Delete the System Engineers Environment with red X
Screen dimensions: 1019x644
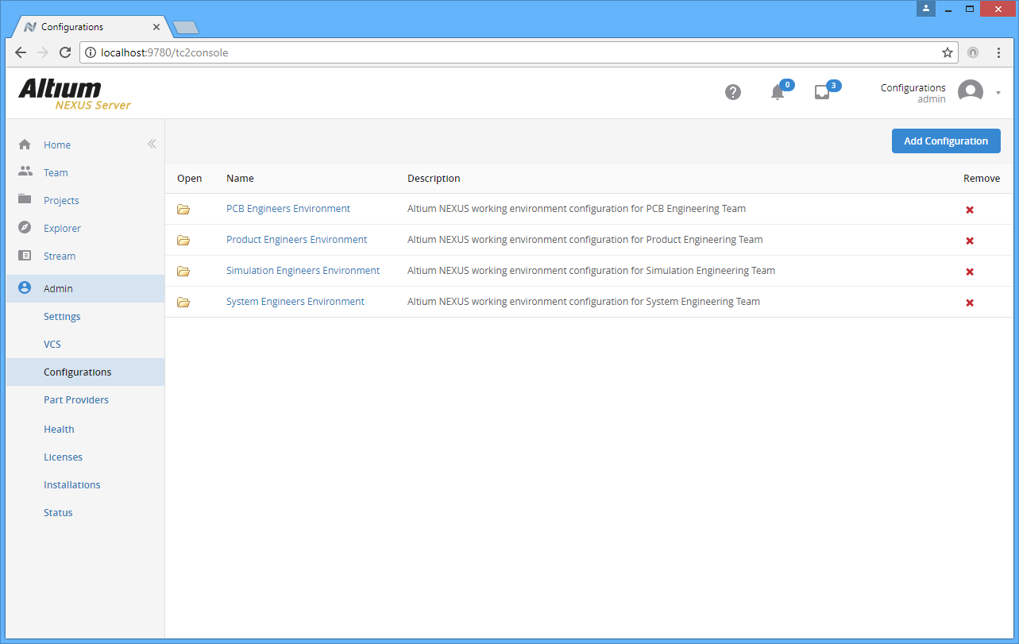click(x=969, y=303)
